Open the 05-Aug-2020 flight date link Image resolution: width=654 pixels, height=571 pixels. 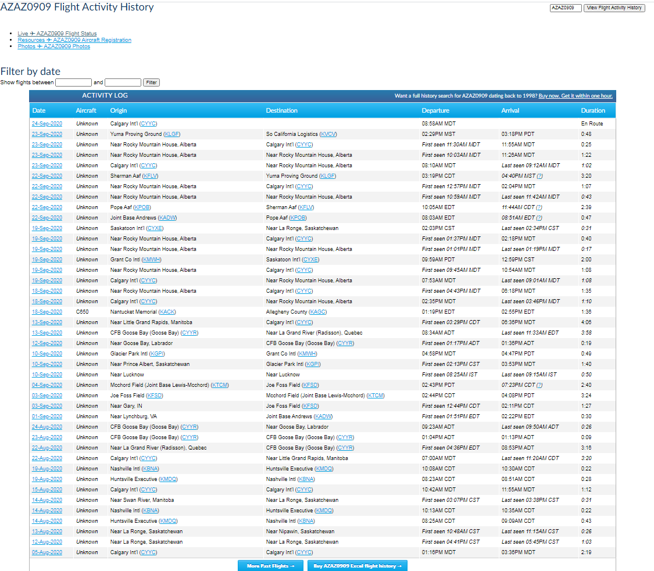click(47, 552)
